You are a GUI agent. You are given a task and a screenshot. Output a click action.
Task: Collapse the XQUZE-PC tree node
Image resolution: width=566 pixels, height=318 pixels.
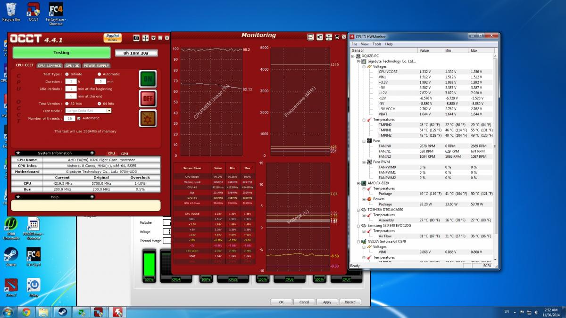point(354,56)
